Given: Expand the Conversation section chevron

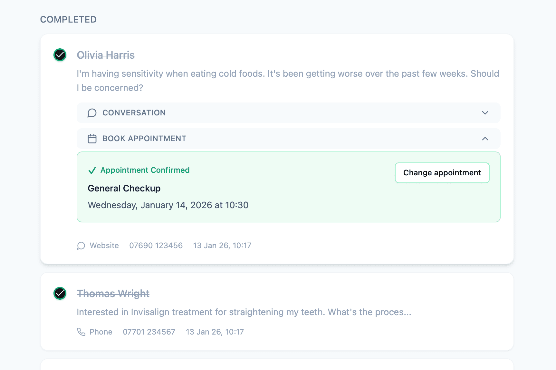Looking at the screenshot, I should 485,113.
